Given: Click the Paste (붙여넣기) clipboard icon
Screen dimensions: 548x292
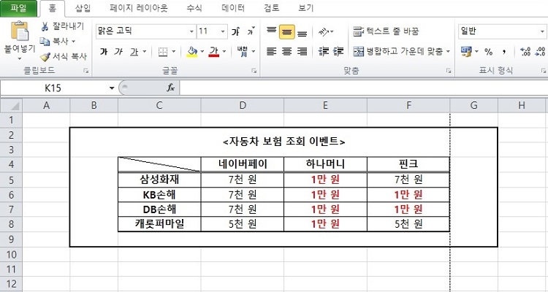Looking at the screenshot, I should (20, 31).
